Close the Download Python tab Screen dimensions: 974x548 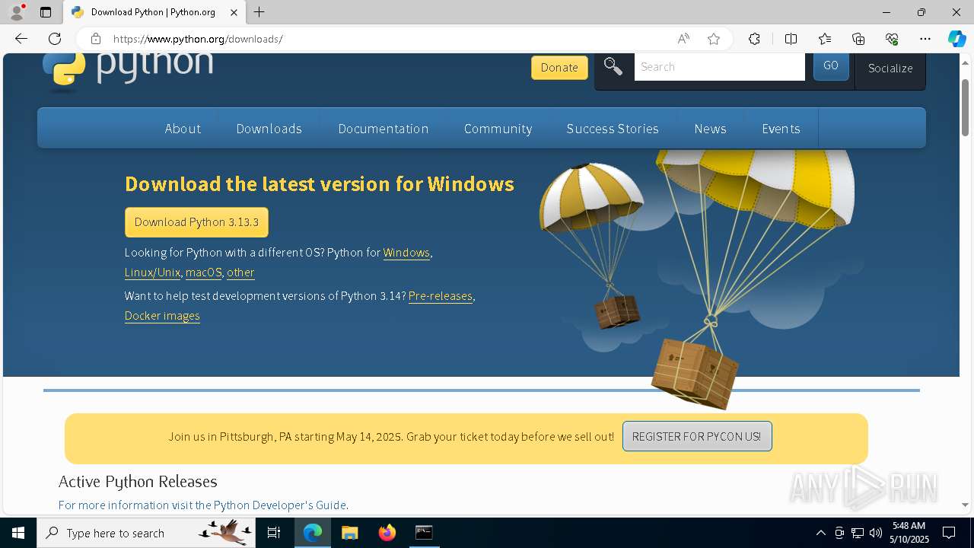(x=234, y=12)
